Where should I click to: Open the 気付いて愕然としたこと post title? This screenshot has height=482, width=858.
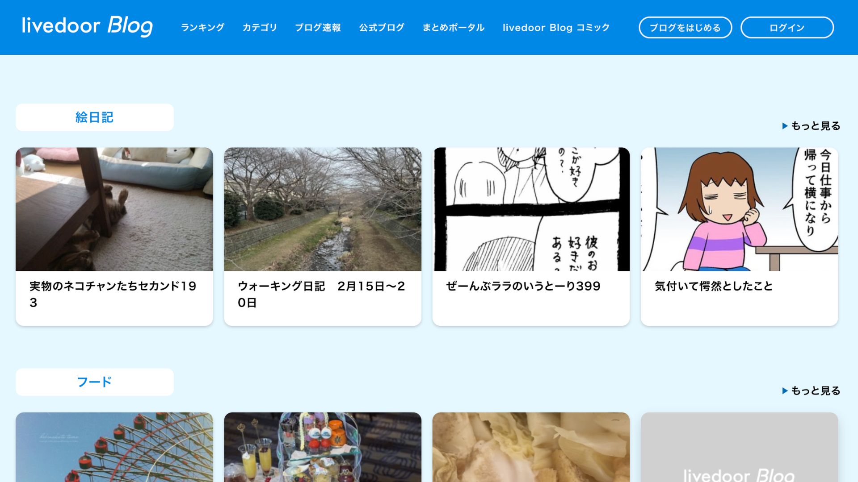(x=714, y=286)
